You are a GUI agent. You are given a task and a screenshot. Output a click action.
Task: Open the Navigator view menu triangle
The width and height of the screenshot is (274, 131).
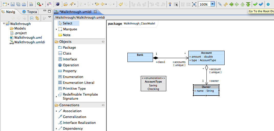[x=49, y=17]
